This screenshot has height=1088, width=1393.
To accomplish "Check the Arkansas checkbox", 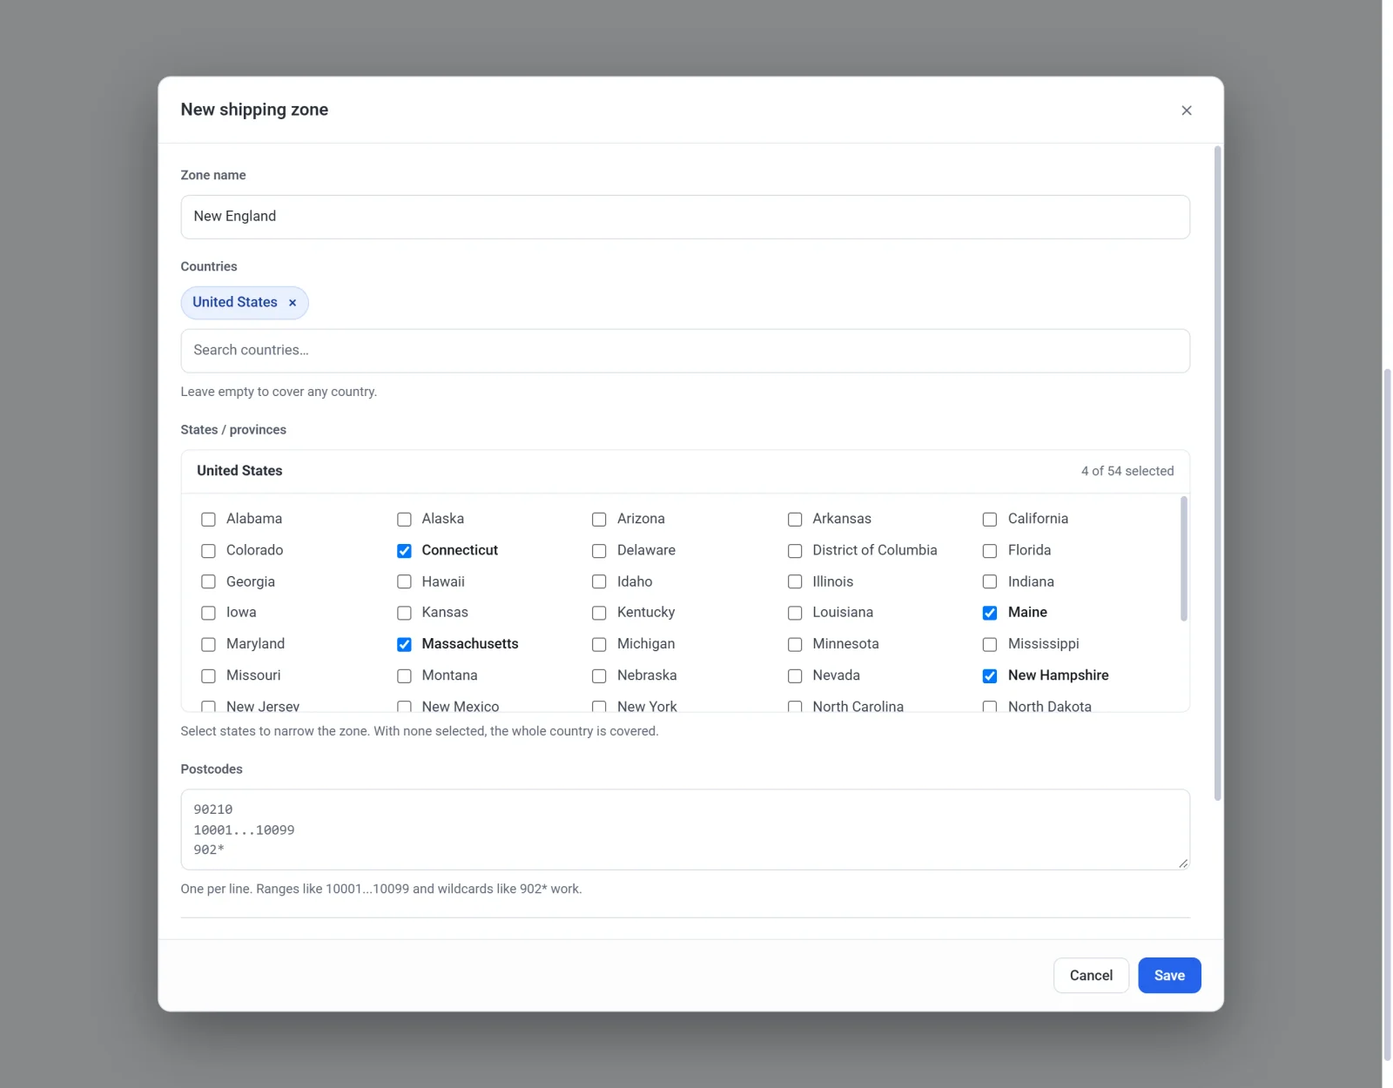I will click(x=795, y=520).
